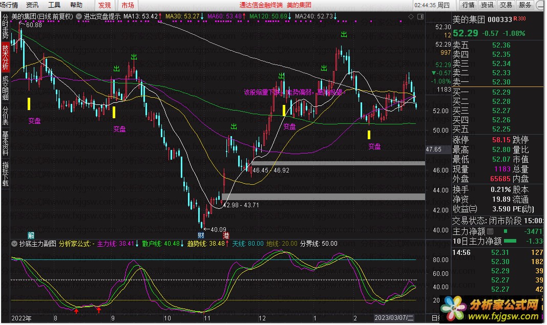This screenshot has width=547, height=325.
Task: Click the 42.98 - 43.71 gap zone label
Action: 241,205
